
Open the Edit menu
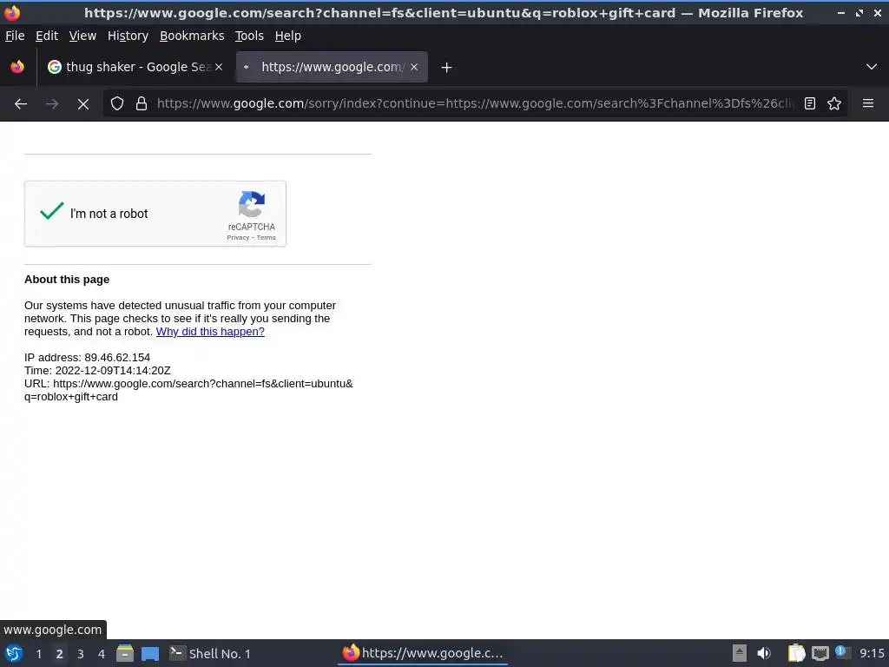pos(47,36)
